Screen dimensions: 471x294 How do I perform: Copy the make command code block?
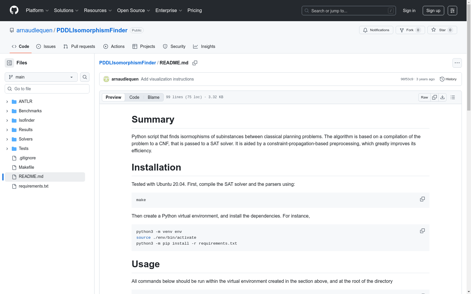pyautogui.click(x=422, y=199)
